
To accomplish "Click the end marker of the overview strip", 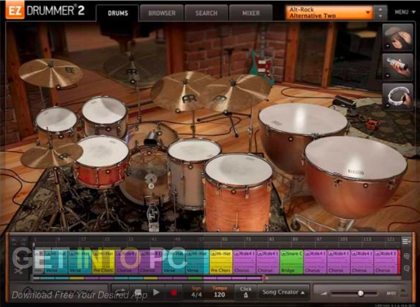I will click(266, 278).
